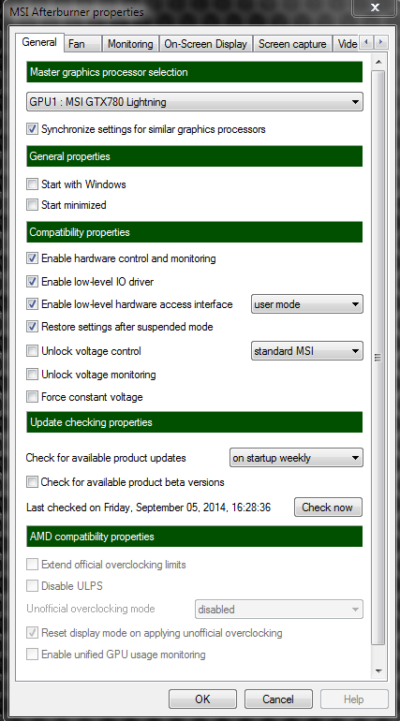
Task: Open the standard MSI voltage dropdown
Action: click(306, 351)
